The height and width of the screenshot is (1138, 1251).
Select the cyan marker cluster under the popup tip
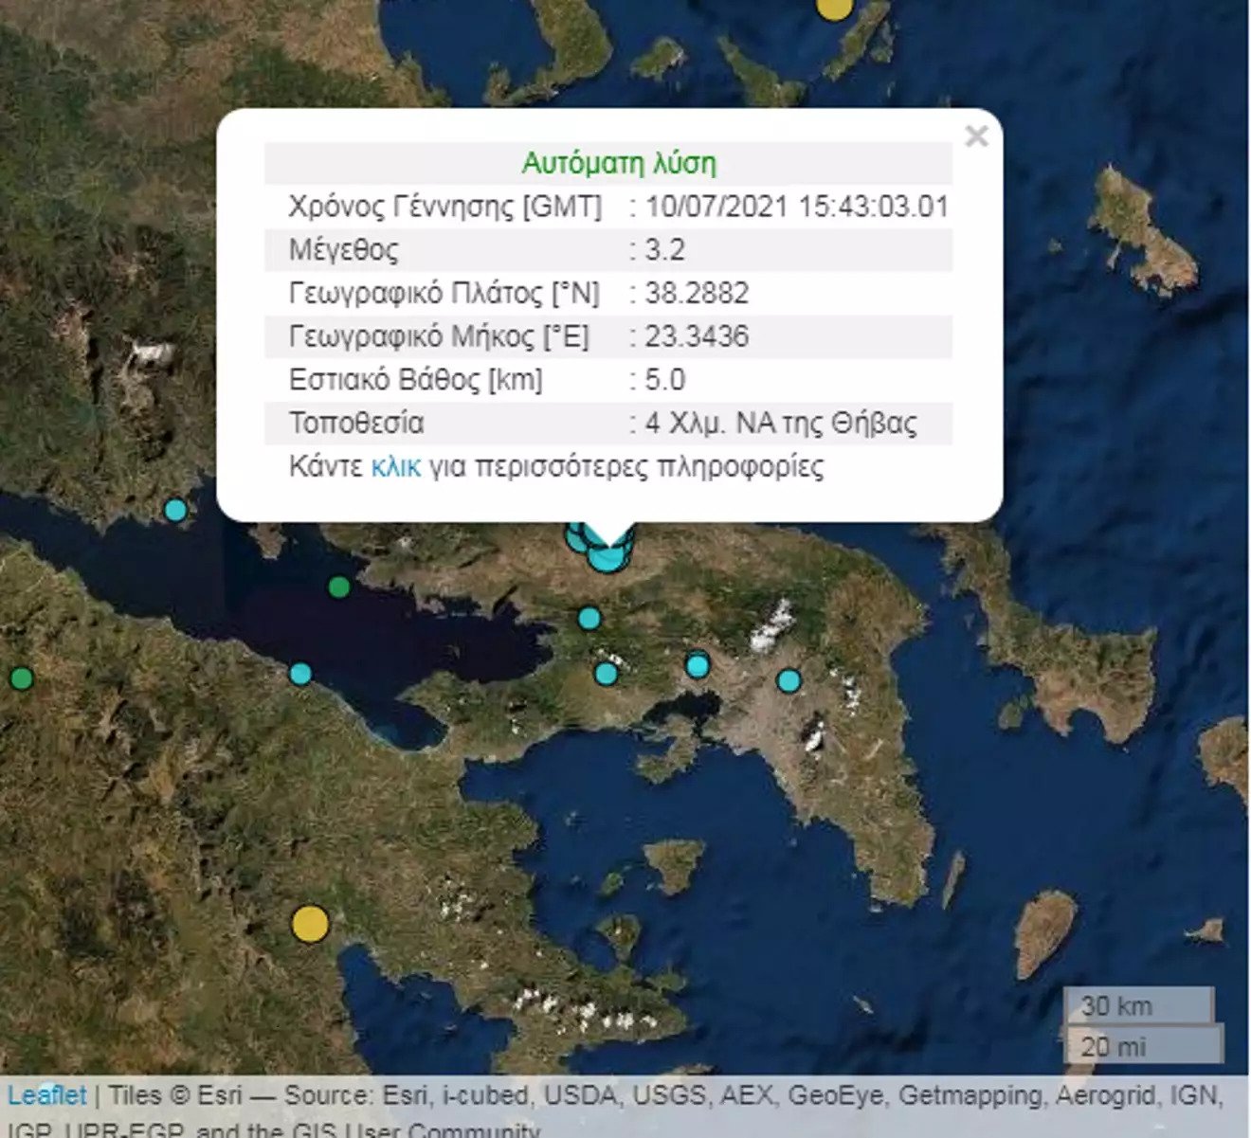[604, 551]
